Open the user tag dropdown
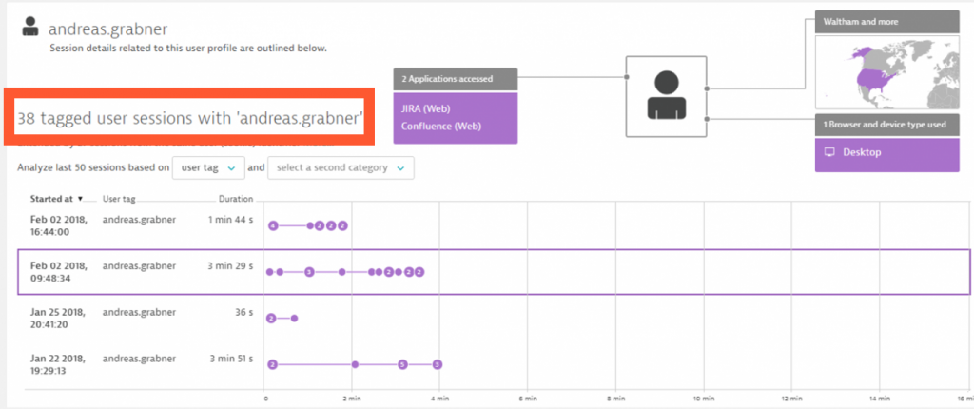 coord(207,167)
